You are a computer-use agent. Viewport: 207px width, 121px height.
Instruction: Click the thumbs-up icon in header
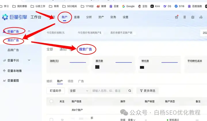pyautogui.click(x=201, y=17)
